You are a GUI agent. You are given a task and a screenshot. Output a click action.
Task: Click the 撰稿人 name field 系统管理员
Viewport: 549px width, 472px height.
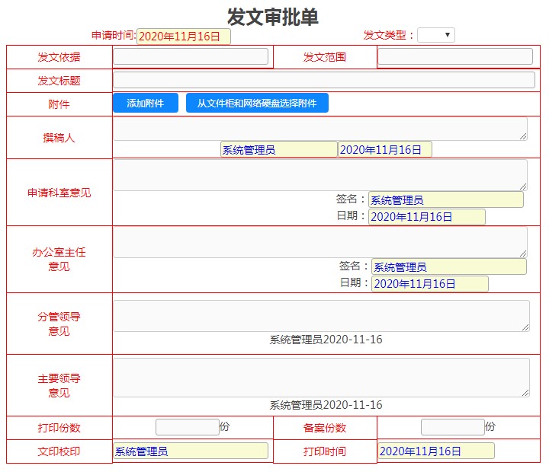279,149
